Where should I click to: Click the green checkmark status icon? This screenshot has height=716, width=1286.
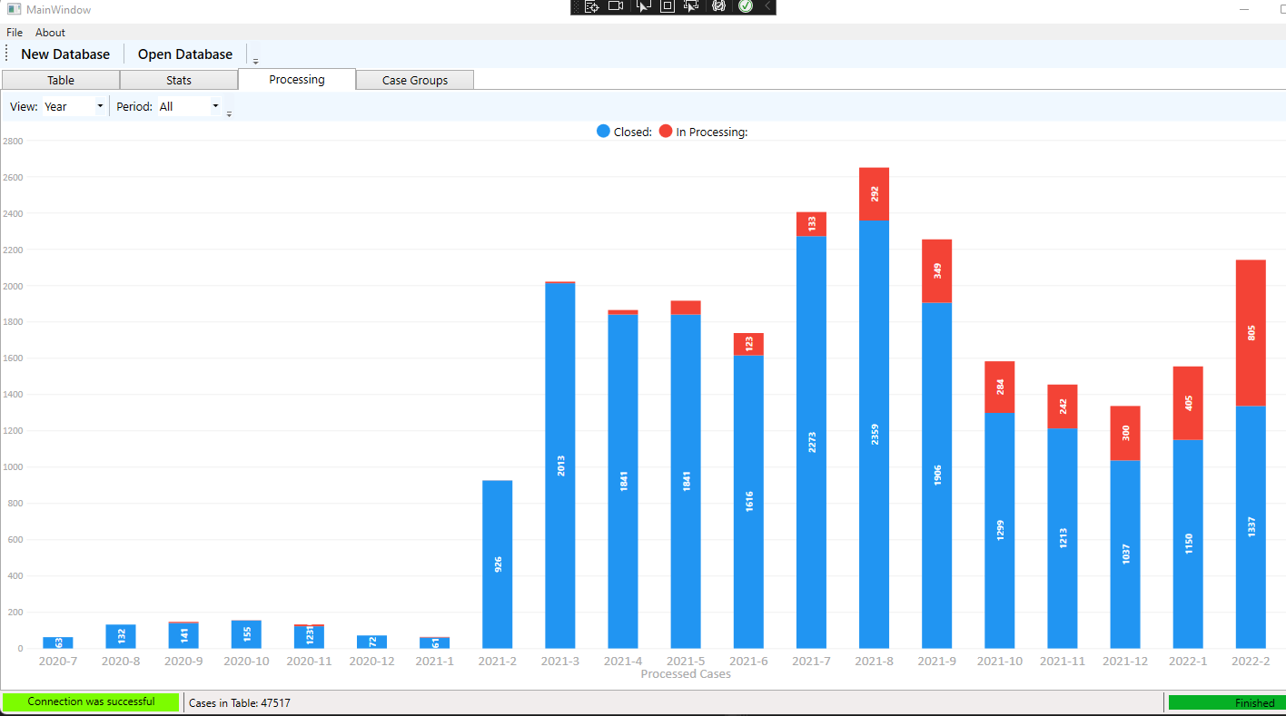click(745, 6)
